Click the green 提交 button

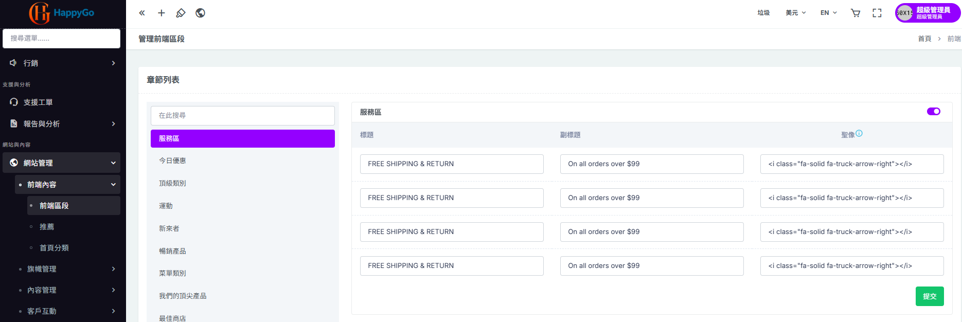point(929,296)
